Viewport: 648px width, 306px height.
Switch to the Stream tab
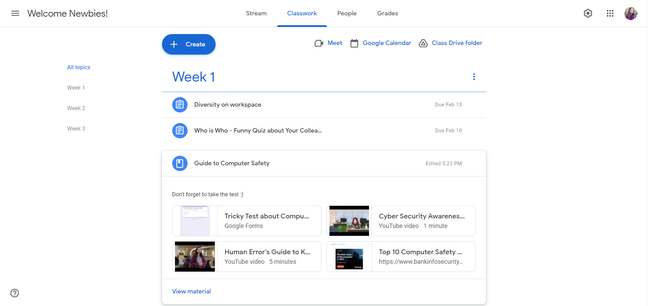coord(256,13)
